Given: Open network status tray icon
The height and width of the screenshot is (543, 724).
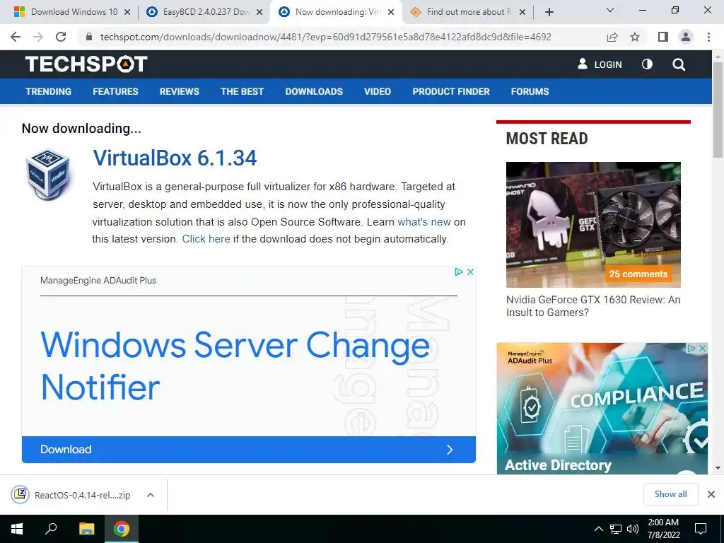Looking at the screenshot, I should 616,529.
